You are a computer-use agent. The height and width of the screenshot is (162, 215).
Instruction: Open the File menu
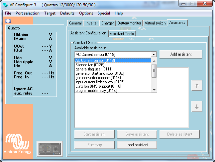tap(8, 13)
